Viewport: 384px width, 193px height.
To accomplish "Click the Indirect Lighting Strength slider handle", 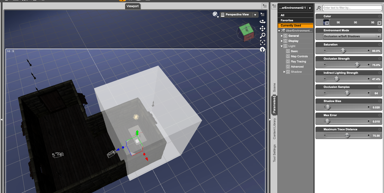I will click(x=336, y=79).
